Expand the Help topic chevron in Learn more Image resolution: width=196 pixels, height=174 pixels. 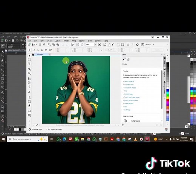162,121
